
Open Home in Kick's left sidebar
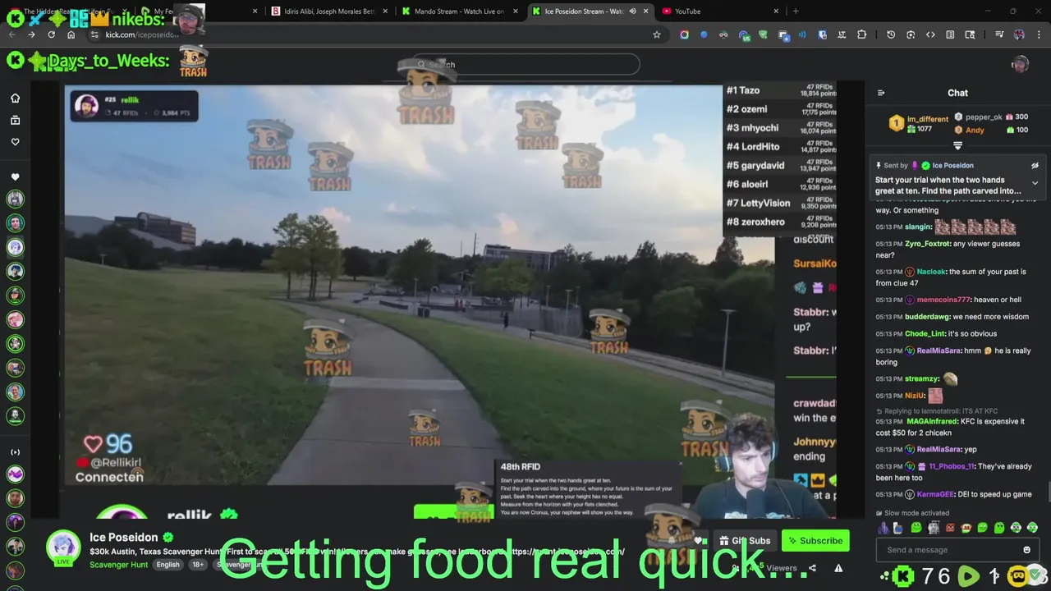[x=15, y=98]
